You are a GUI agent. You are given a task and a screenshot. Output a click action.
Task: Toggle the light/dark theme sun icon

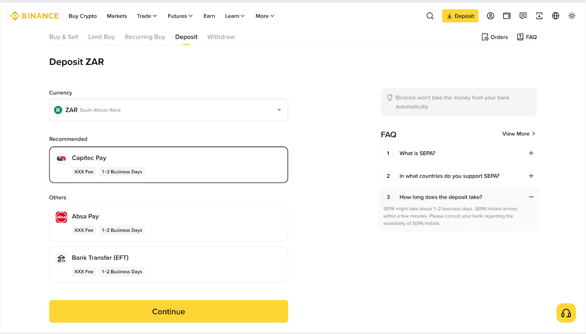[572, 16]
